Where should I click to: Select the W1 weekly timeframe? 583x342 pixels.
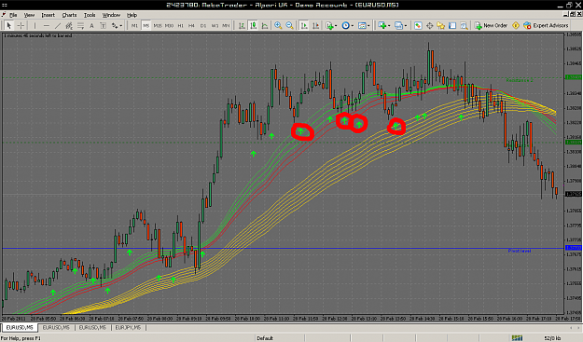(x=215, y=25)
